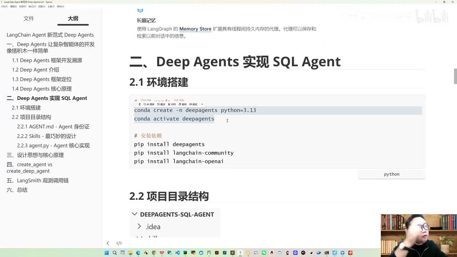This screenshot has width=457, height=257.
Task: Jump to outline 1.2 Deep Agent 介绍
Action: tap(36, 70)
